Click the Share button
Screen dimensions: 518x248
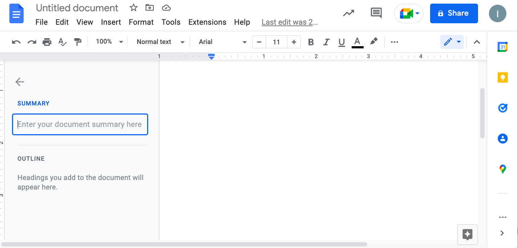coord(454,13)
